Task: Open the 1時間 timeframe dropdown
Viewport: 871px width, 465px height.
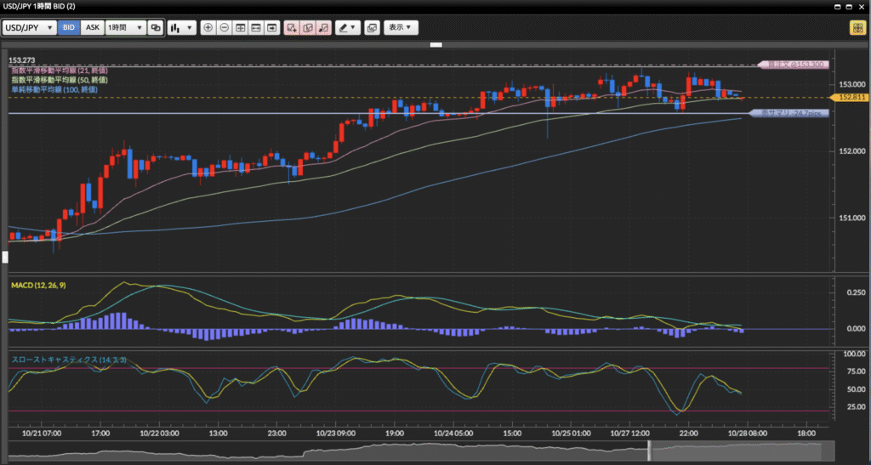Action: pos(124,27)
